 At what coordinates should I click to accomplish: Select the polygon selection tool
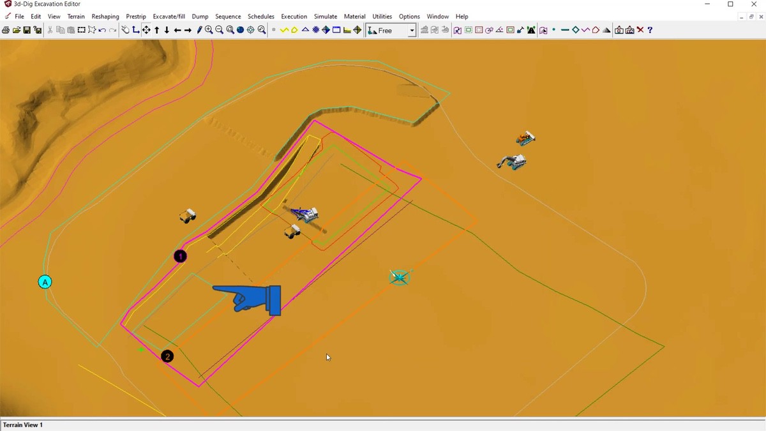tap(92, 30)
